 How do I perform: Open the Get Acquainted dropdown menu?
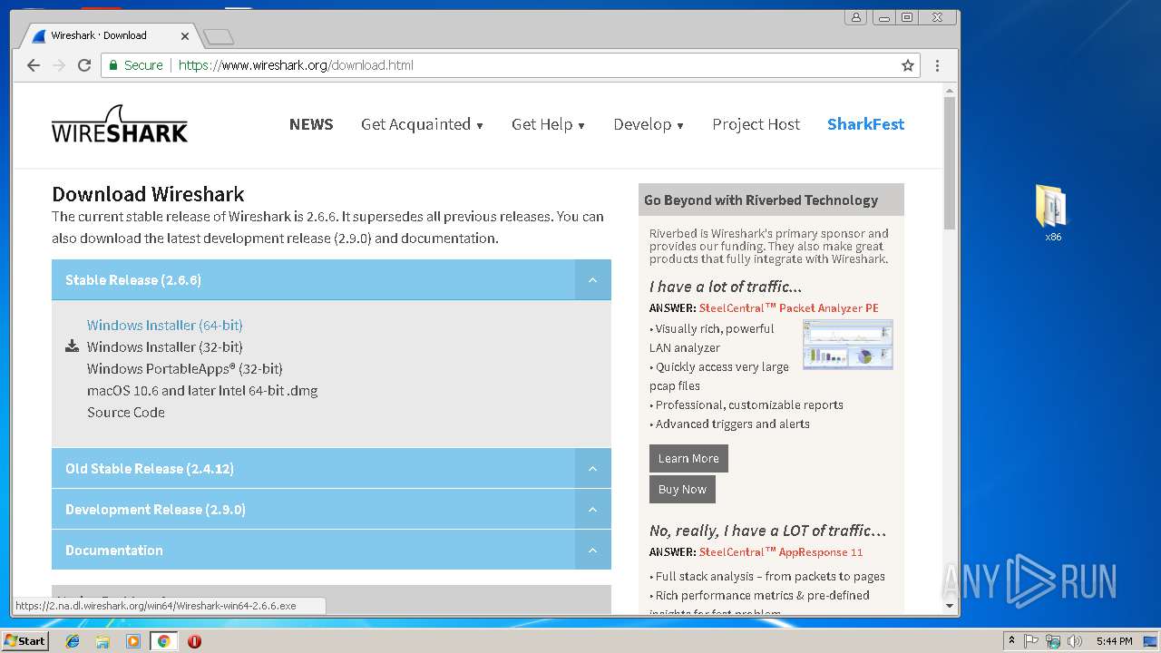[x=422, y=124]
